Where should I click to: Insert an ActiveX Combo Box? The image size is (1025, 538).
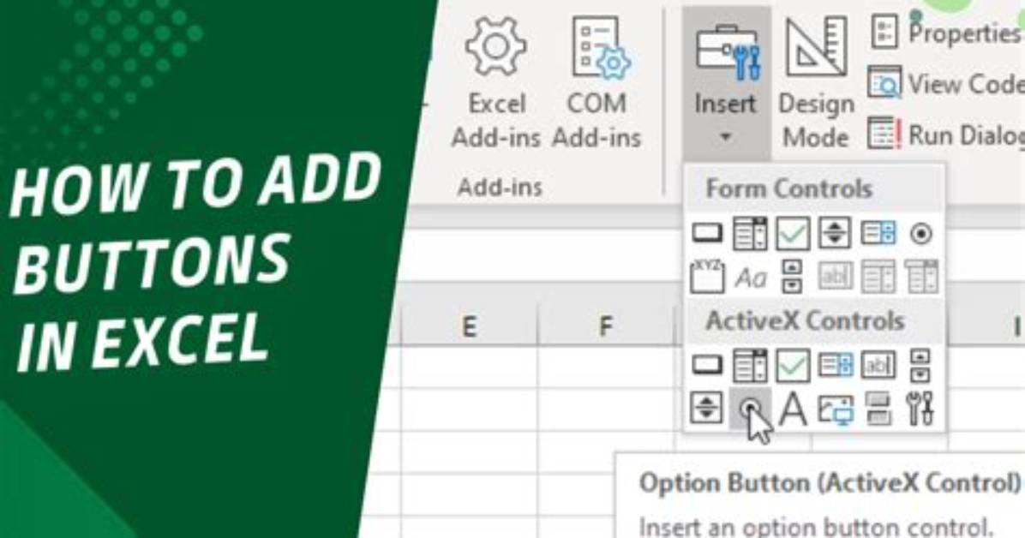(750, 365)
